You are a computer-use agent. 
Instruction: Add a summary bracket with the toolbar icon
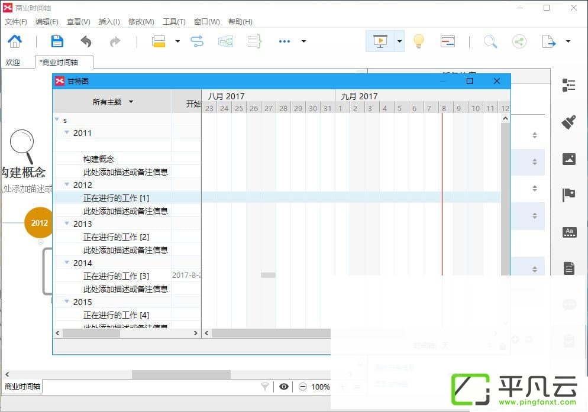point(254,41)
